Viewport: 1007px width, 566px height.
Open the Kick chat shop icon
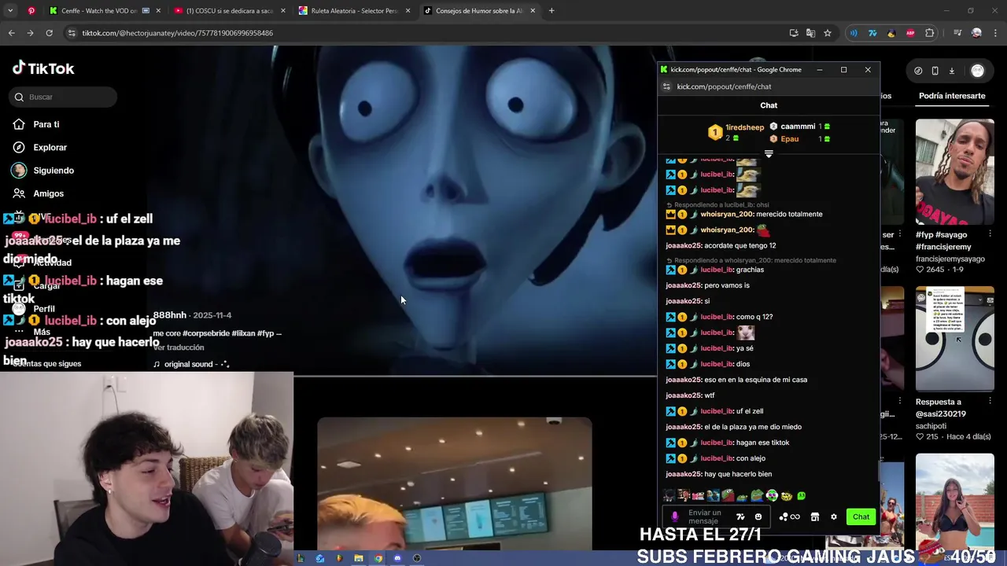point(815,516)
